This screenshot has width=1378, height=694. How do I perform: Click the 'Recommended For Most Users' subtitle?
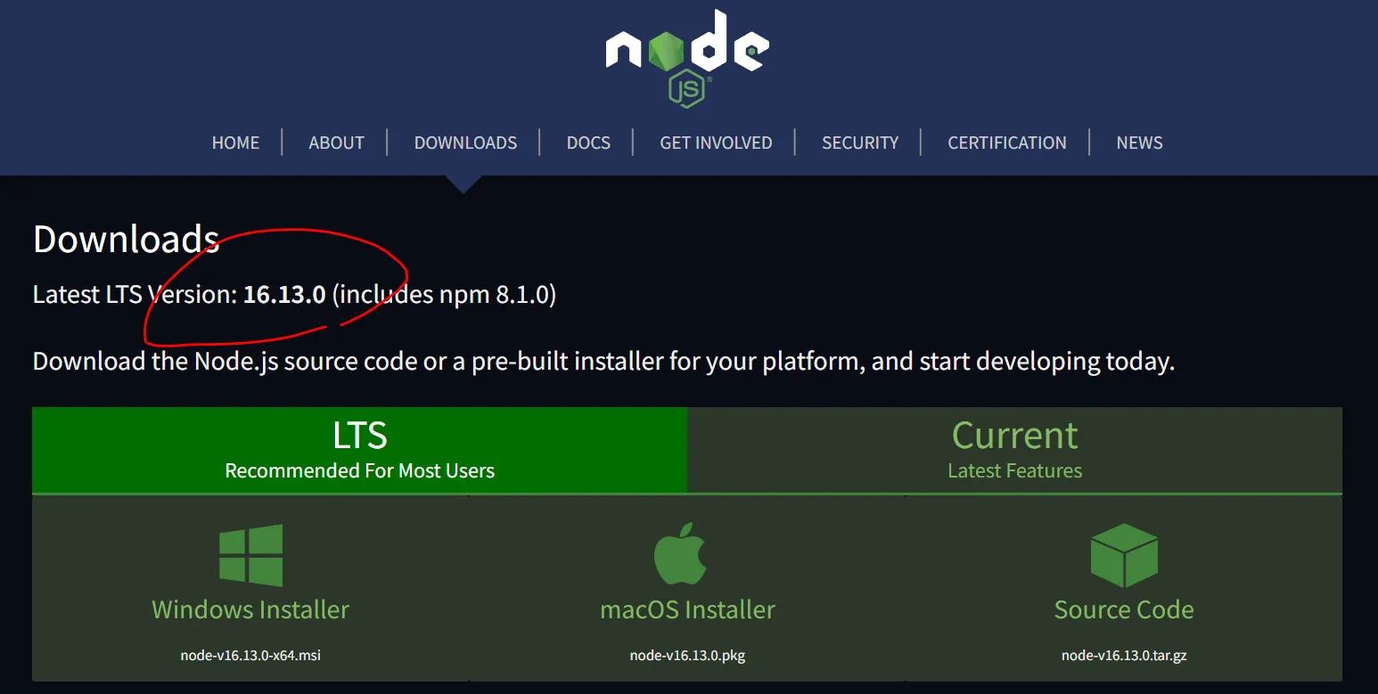359,470
